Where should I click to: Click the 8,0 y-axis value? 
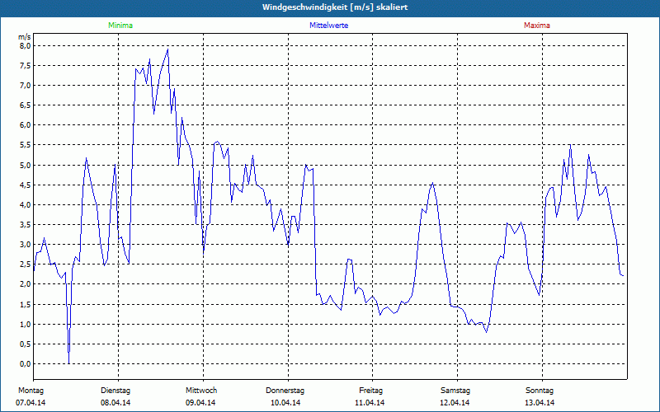point(26,45)
